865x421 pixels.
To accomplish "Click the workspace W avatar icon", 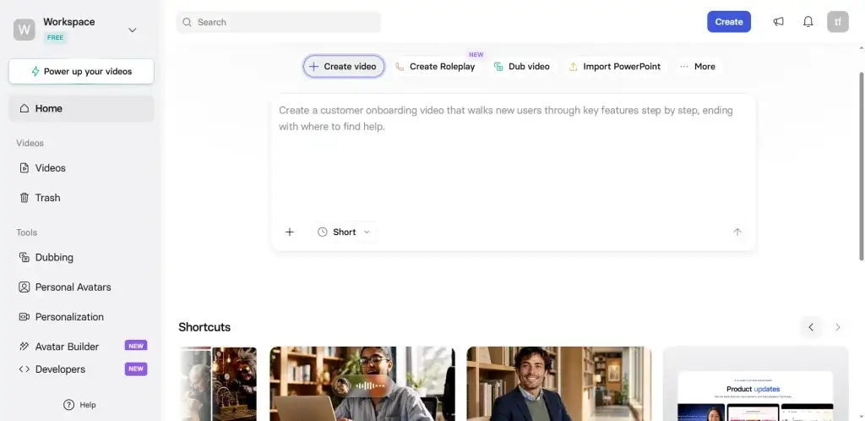I will point(24,30).
